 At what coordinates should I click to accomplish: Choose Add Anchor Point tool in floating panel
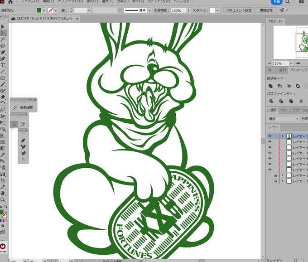coord(23,147)
